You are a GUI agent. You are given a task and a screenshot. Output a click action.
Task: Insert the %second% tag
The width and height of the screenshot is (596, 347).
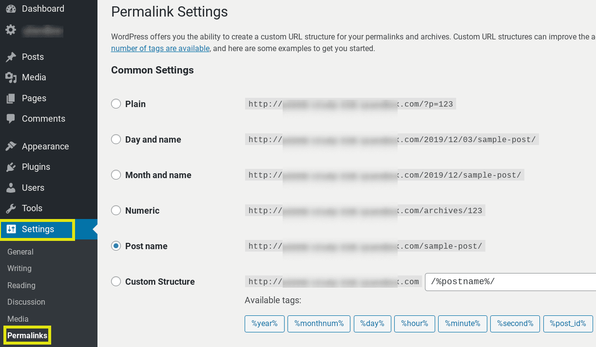516,324
